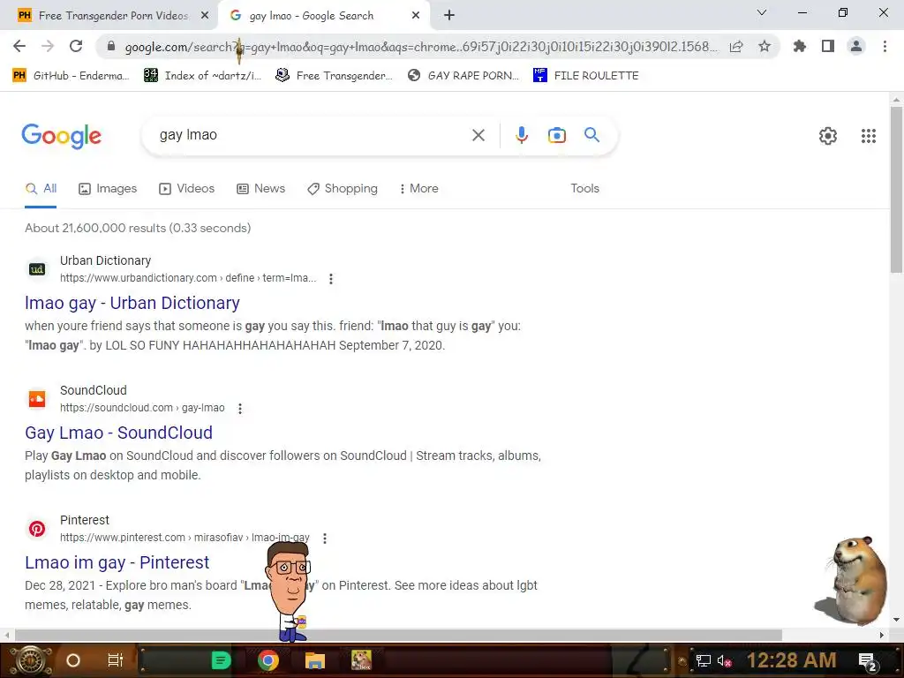Viewport: 904px width, 678px height.
Task: Bookmark this page with the star
Action: pyautogui.click(x=765, y=46)
